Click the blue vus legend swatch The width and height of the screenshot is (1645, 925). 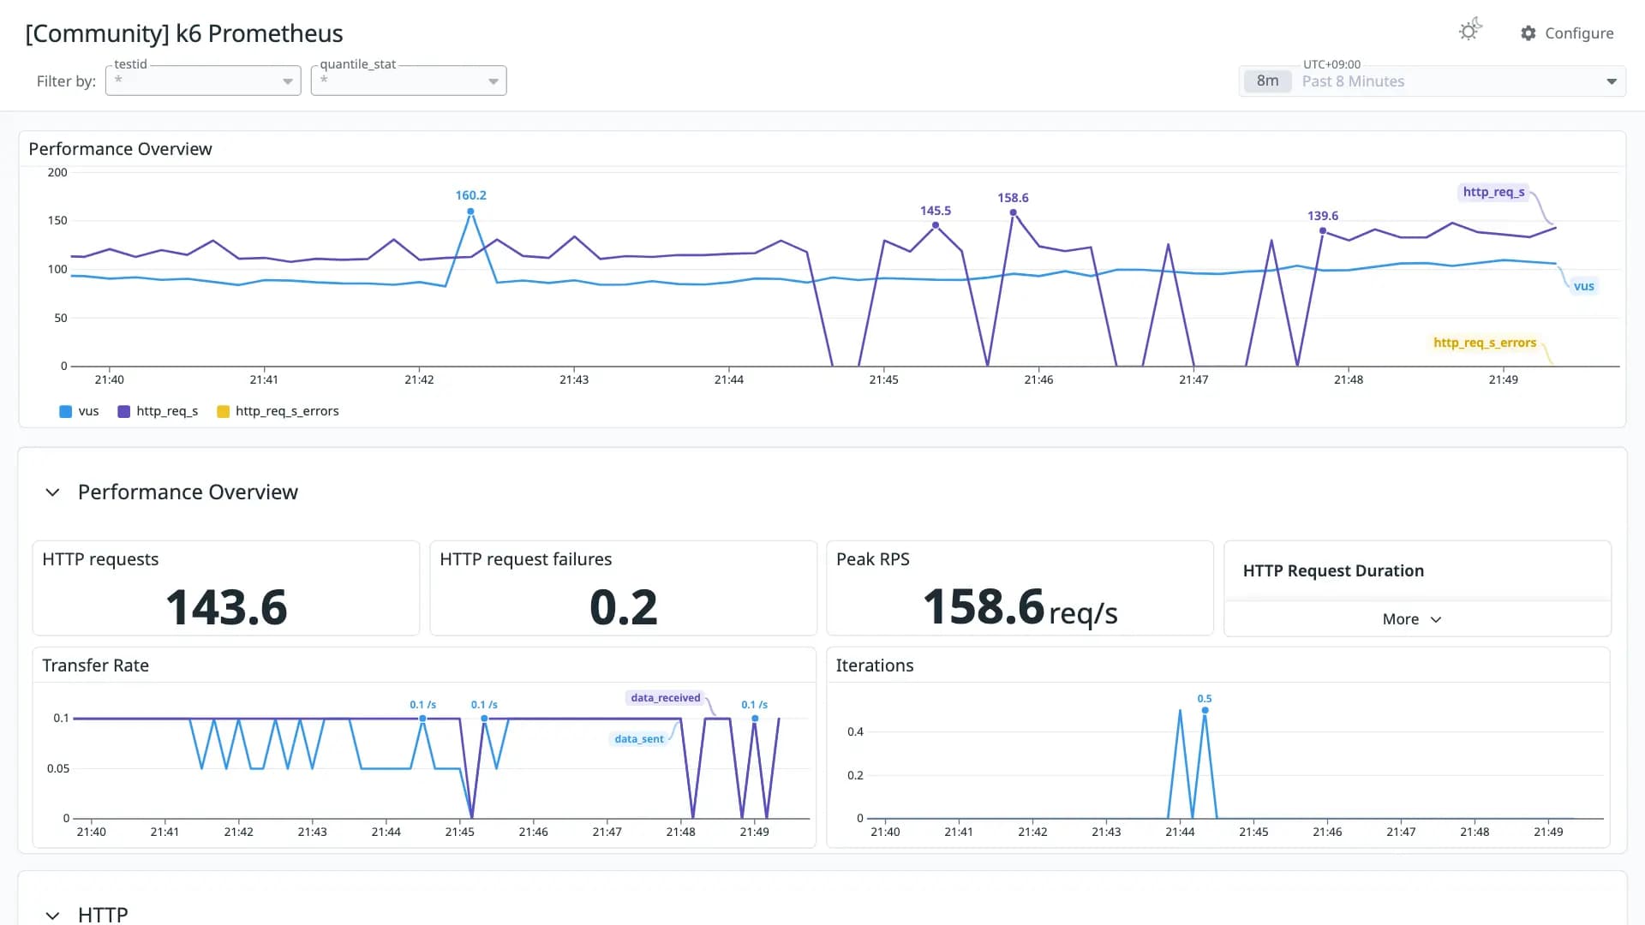coord(65,411)
